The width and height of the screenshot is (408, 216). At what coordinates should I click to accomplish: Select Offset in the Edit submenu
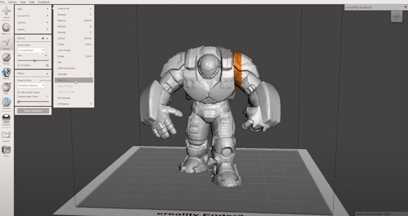pos(74,44)
